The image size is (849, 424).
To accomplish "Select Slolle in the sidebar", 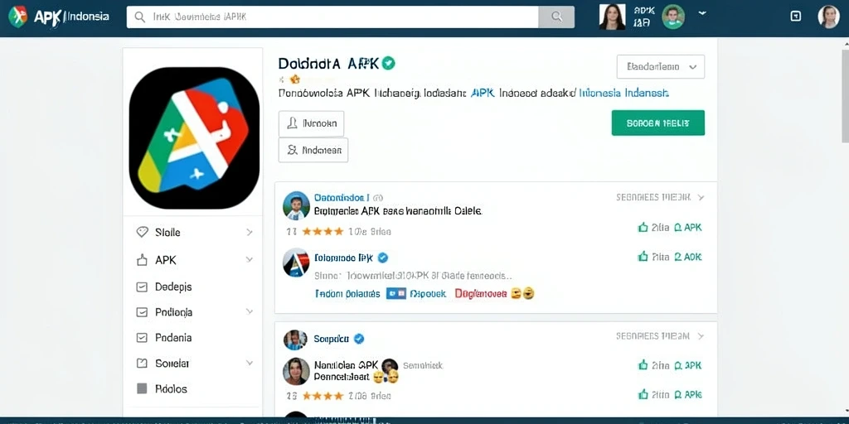I will click(167, 233).
